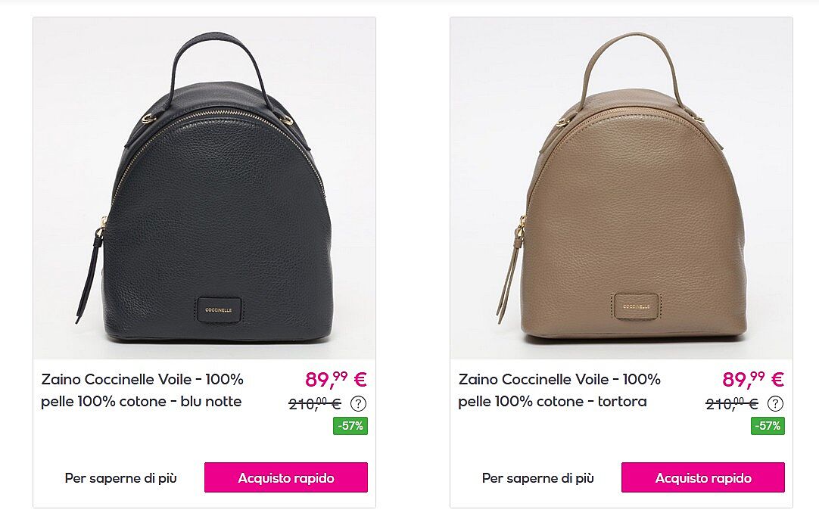Open Per saperne di più for blu notte

tap(120, 477)
